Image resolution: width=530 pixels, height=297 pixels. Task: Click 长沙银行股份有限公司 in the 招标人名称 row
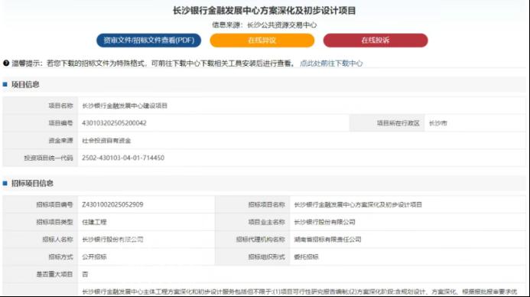[112, 239]
